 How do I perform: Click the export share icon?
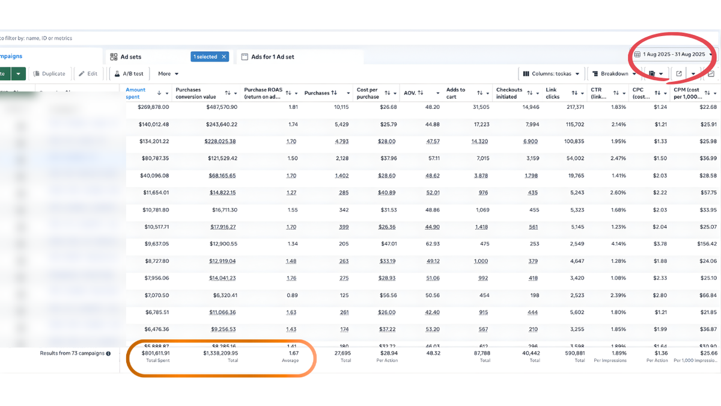(679, 74)
